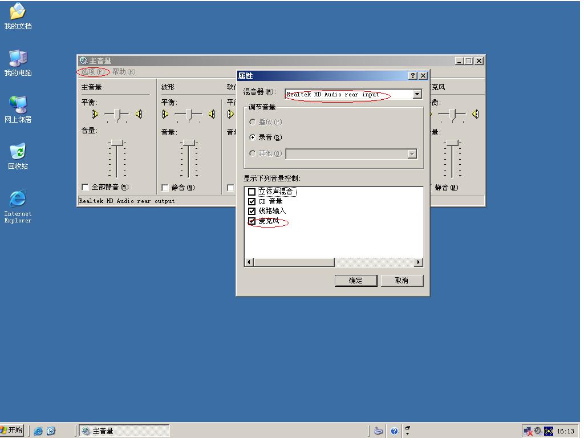Open the 混音器 dropdown arrow
The width and height of the screenshot is (584, 438).
(417, 94)
